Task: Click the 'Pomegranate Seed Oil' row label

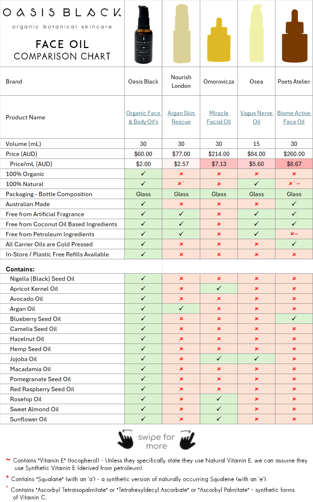Action: [40, 379]
